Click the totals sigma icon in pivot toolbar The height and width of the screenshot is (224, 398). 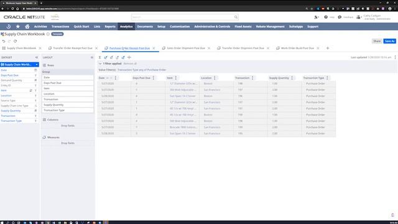click(99, 57)
